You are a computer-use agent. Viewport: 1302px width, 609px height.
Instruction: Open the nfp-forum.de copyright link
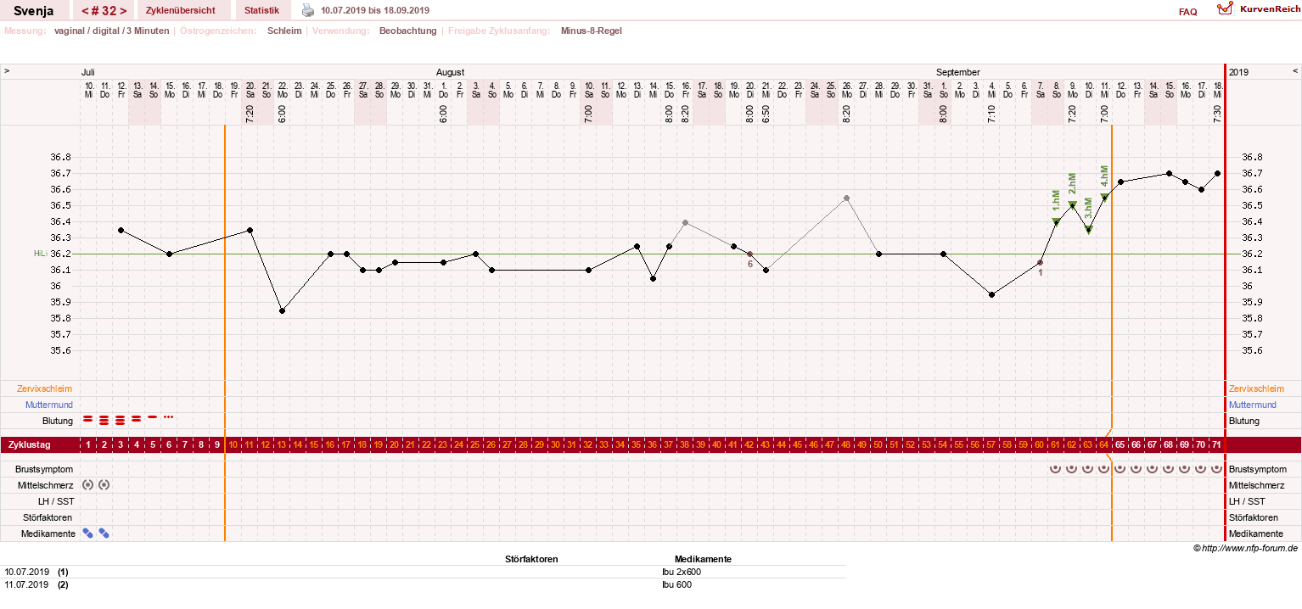tap(1245, 549)
